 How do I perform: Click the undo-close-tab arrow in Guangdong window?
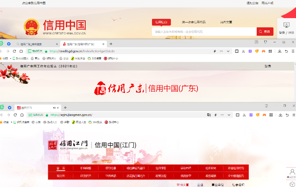click(286, 51)
